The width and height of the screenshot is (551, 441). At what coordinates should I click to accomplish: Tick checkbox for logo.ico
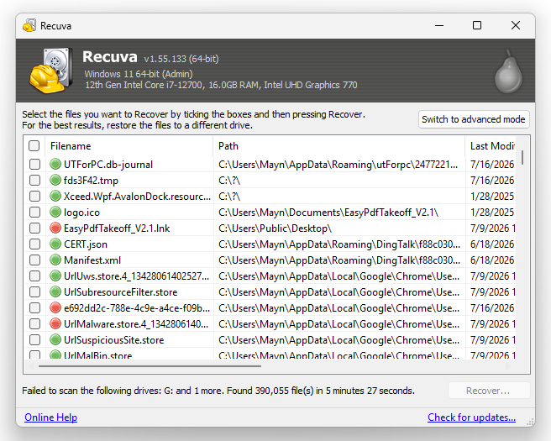pos(34,213)
